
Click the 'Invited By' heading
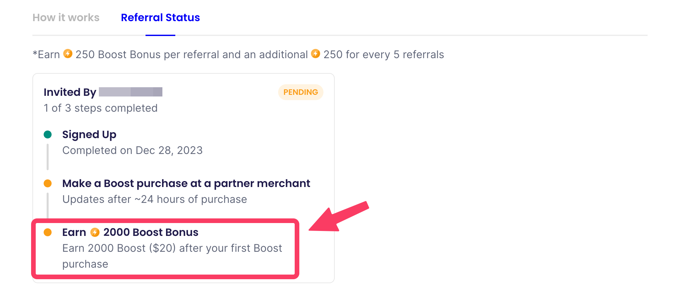coord(70,92)
